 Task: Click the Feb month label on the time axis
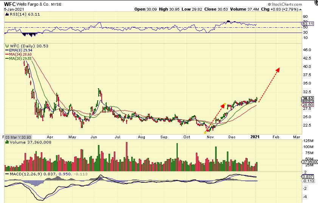276,137
